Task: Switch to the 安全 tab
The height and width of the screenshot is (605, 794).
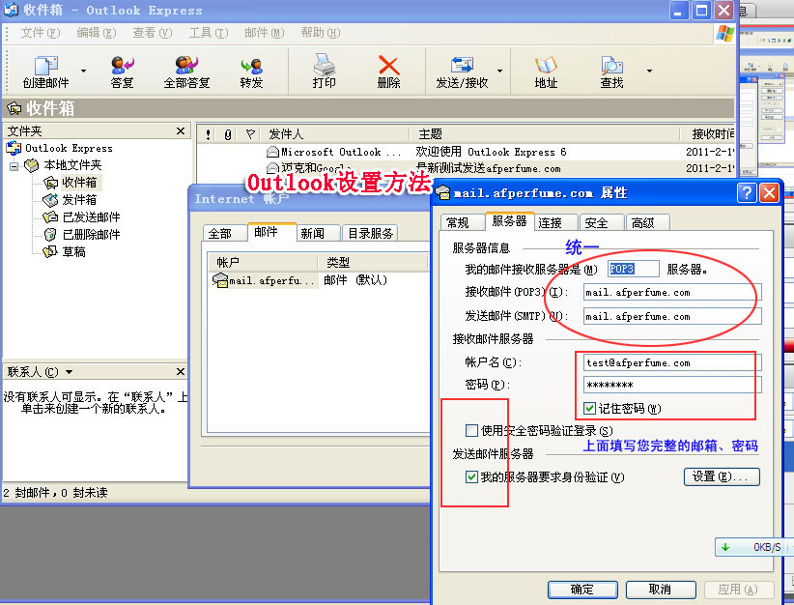Action: coord(596,222)
